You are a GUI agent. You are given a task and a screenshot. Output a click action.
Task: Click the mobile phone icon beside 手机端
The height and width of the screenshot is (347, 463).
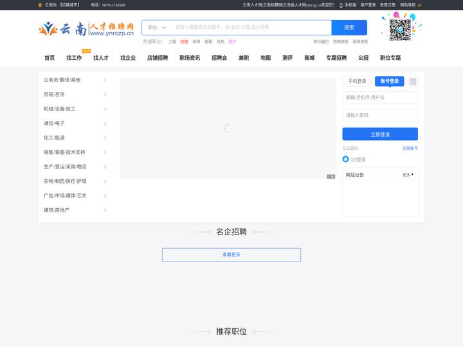(341, 5)
